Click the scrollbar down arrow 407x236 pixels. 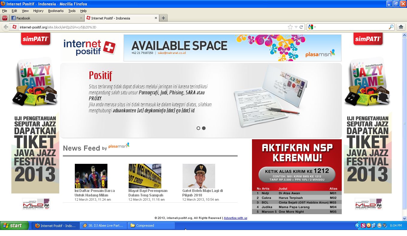pos(405,218)
